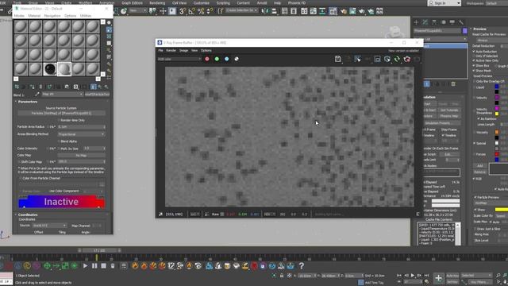Toggle Color From Particle Channel checkbox

click(21, 178)
